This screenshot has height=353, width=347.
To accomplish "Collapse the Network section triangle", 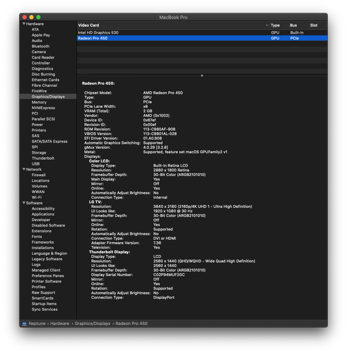I will [x=24, y=169].
